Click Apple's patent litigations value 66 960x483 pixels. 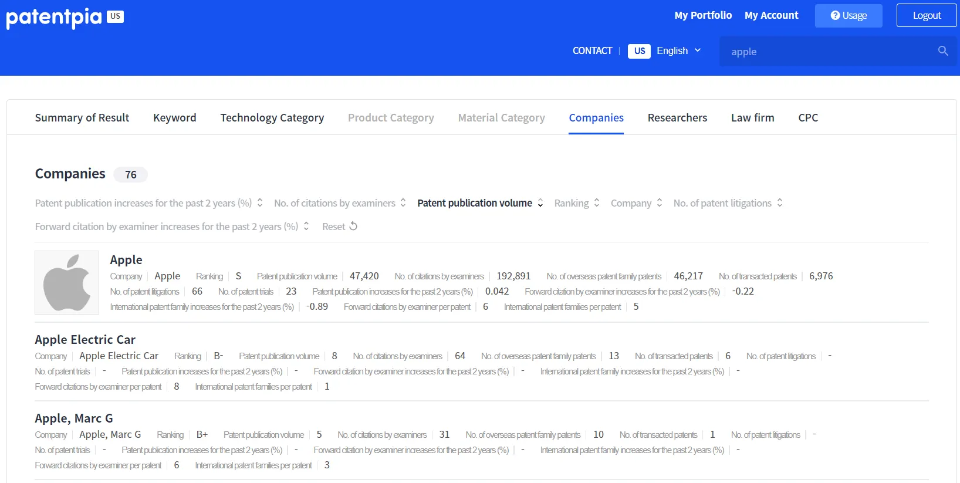[197, 292]
